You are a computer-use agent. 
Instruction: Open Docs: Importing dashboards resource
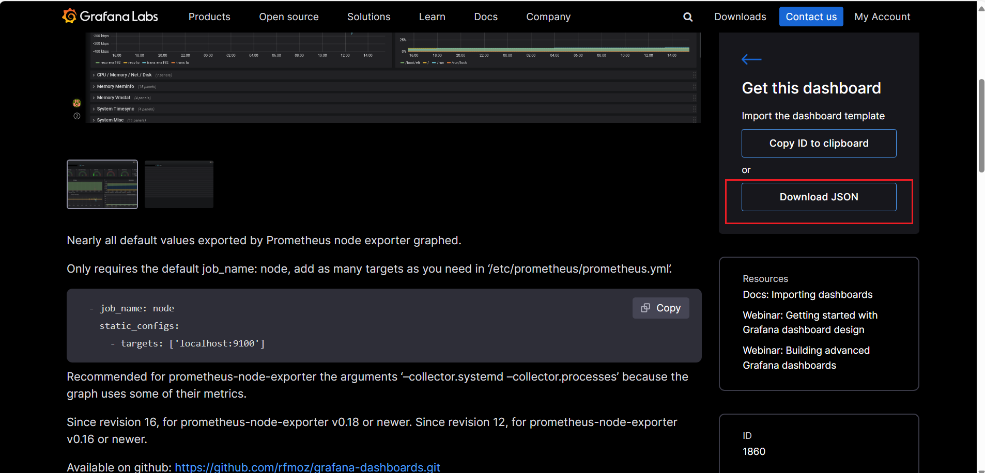click(x=807, y=294)
